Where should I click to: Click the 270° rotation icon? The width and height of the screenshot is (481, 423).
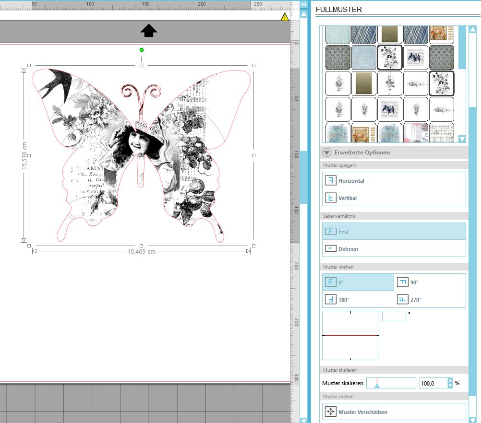coord(402,299)
